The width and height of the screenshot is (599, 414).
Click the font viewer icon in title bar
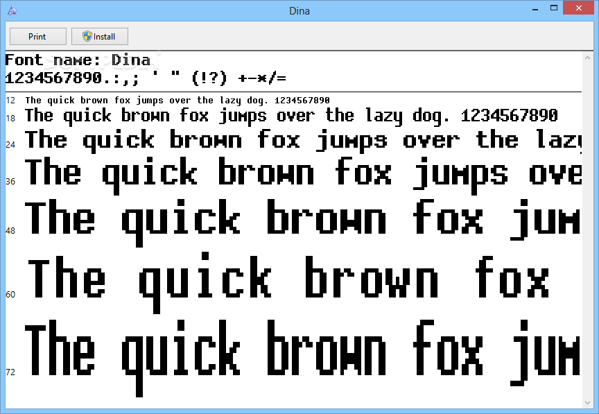(12, 10)
